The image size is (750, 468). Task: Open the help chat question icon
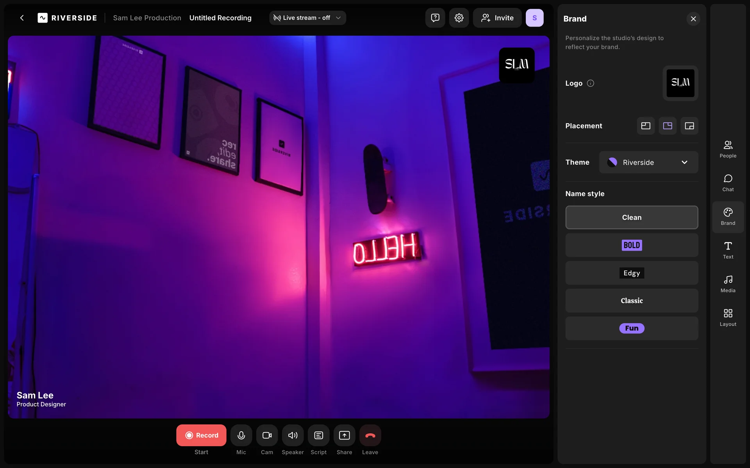click(x=435, y=18)
